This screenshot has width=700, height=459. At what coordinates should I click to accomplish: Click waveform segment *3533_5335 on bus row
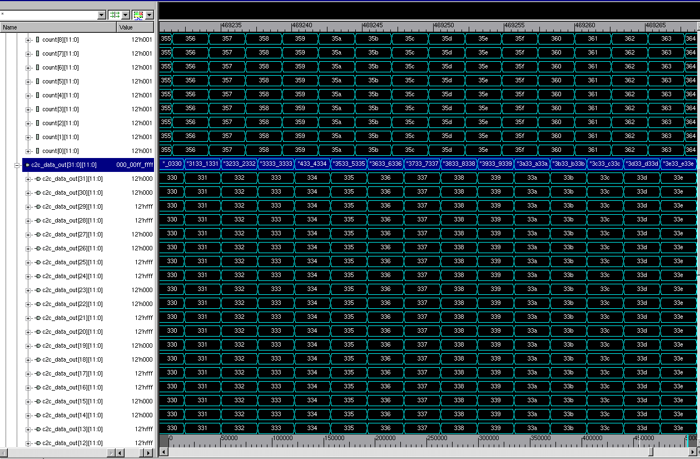(x=349, y=164)
